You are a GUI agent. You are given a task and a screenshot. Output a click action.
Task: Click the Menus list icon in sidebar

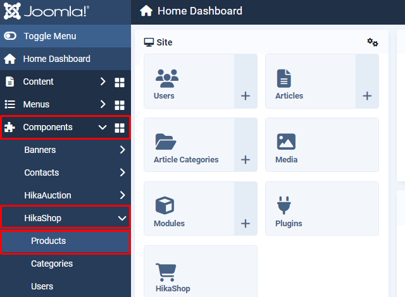pyautogui.click(x=10, y=104)
